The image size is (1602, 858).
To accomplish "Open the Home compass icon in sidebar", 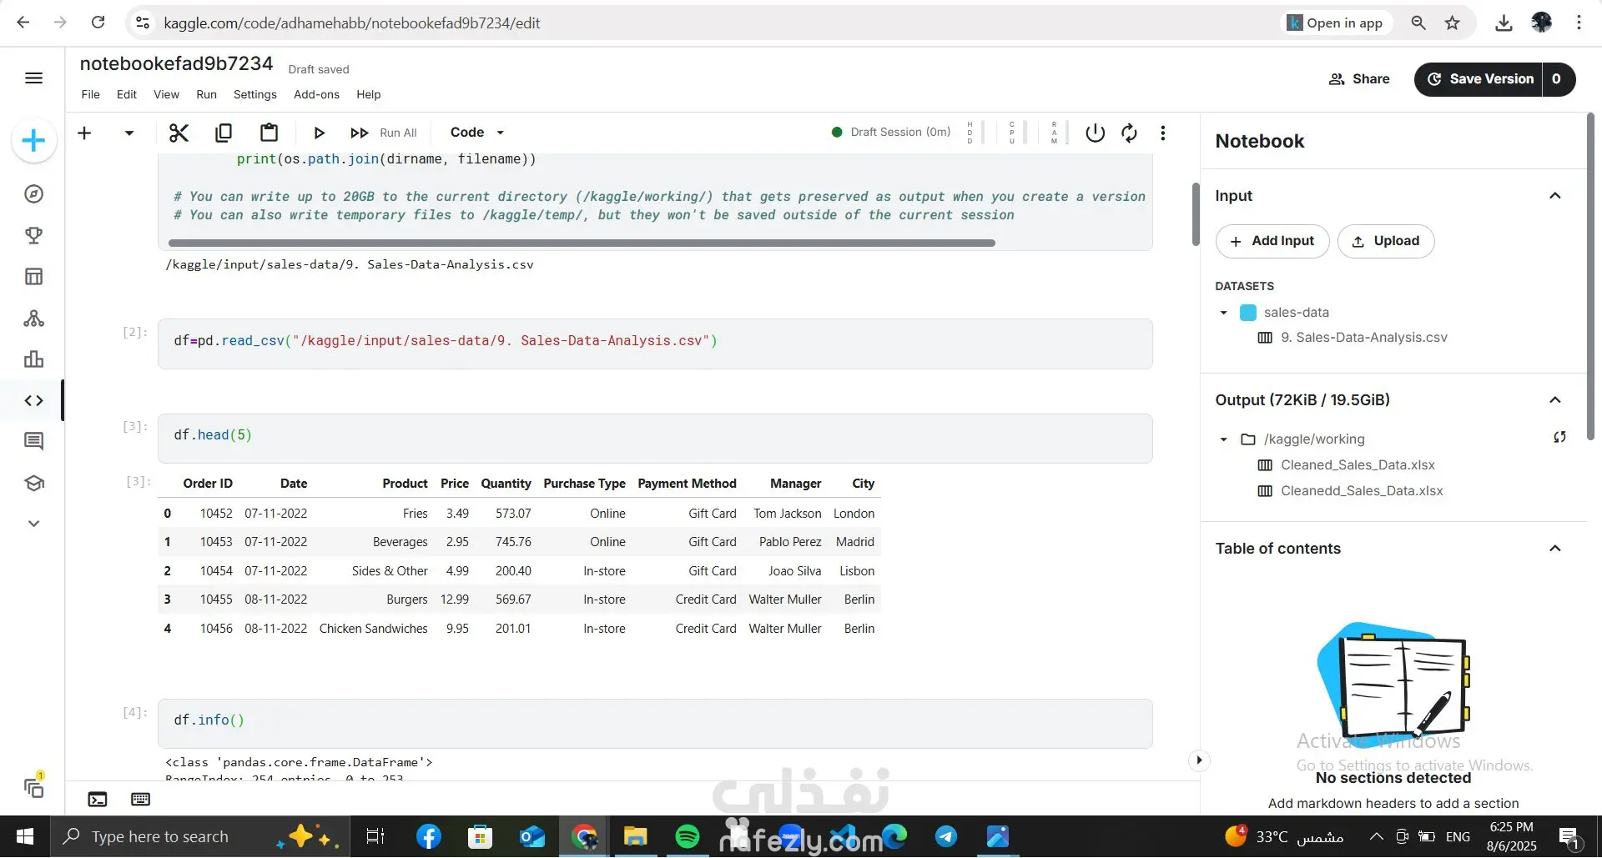I will click(x=33, y=194).
